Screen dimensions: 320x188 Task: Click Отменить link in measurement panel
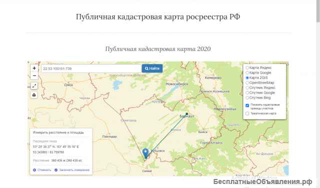(42, 170)
